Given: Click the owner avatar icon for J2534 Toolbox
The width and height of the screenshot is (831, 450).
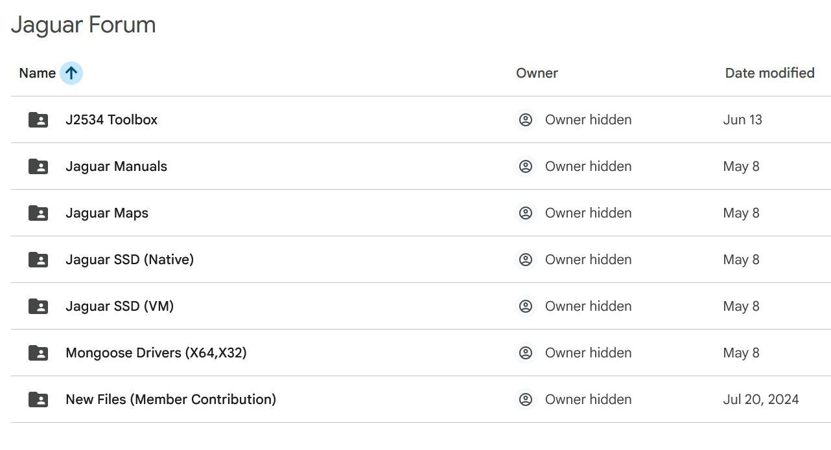Looking at the screenshot, I should tap(526, 120).
